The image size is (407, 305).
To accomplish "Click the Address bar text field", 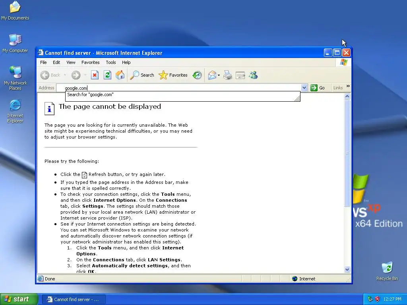I will 179,88.
